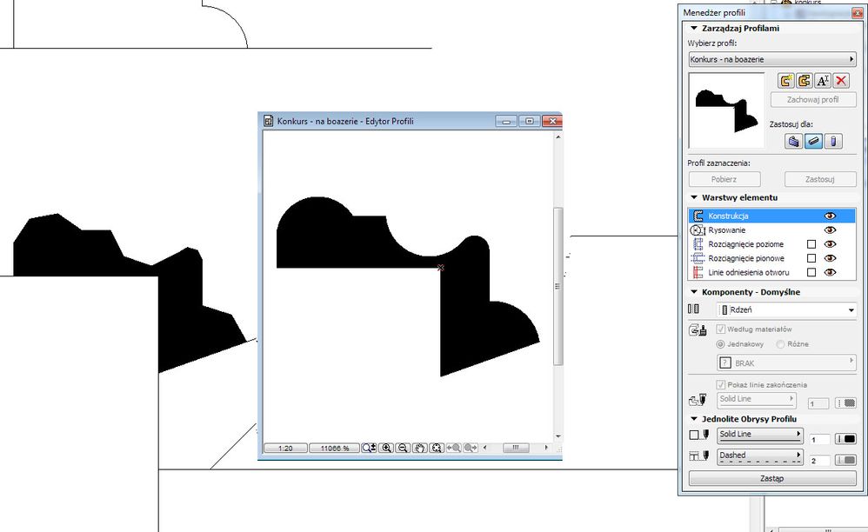Click the black pen color swatch for Solid Line
Viewport: 868px width, 532px height.
click(846, 439)
